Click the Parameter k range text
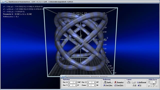Image resolution: width=160 pixels, height=90 pixels. (x=17, y=14)
